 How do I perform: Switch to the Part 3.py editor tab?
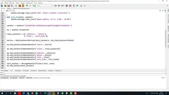(3, 8)
